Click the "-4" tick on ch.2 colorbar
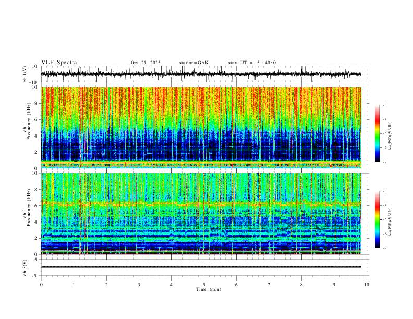The height and width of the screenshot is (319, 413). click(384, 205)
